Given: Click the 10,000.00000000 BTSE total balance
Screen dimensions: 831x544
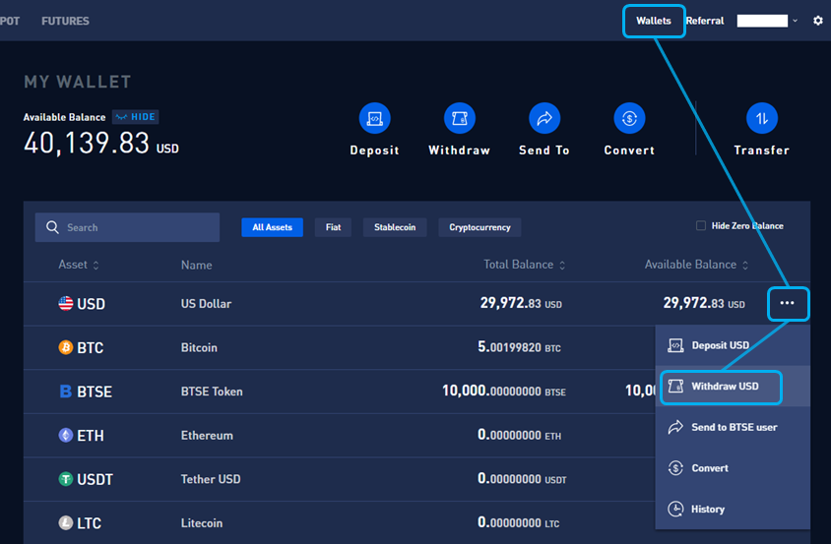Looking at the screenshot, I should pos(504,391).
